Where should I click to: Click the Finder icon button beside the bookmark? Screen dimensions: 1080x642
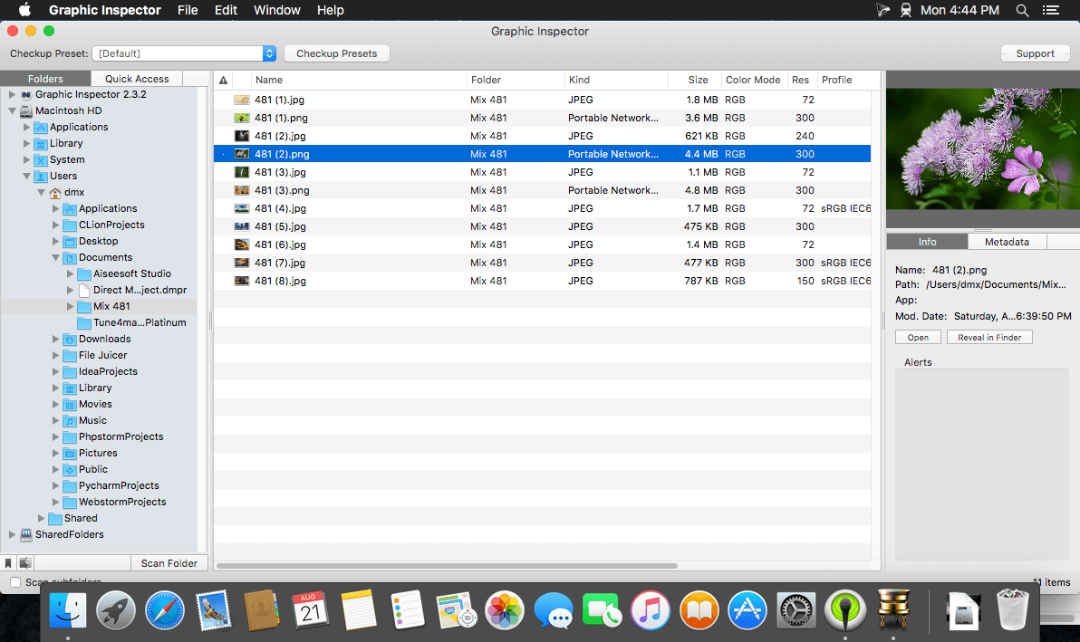(x=24, y=563)
